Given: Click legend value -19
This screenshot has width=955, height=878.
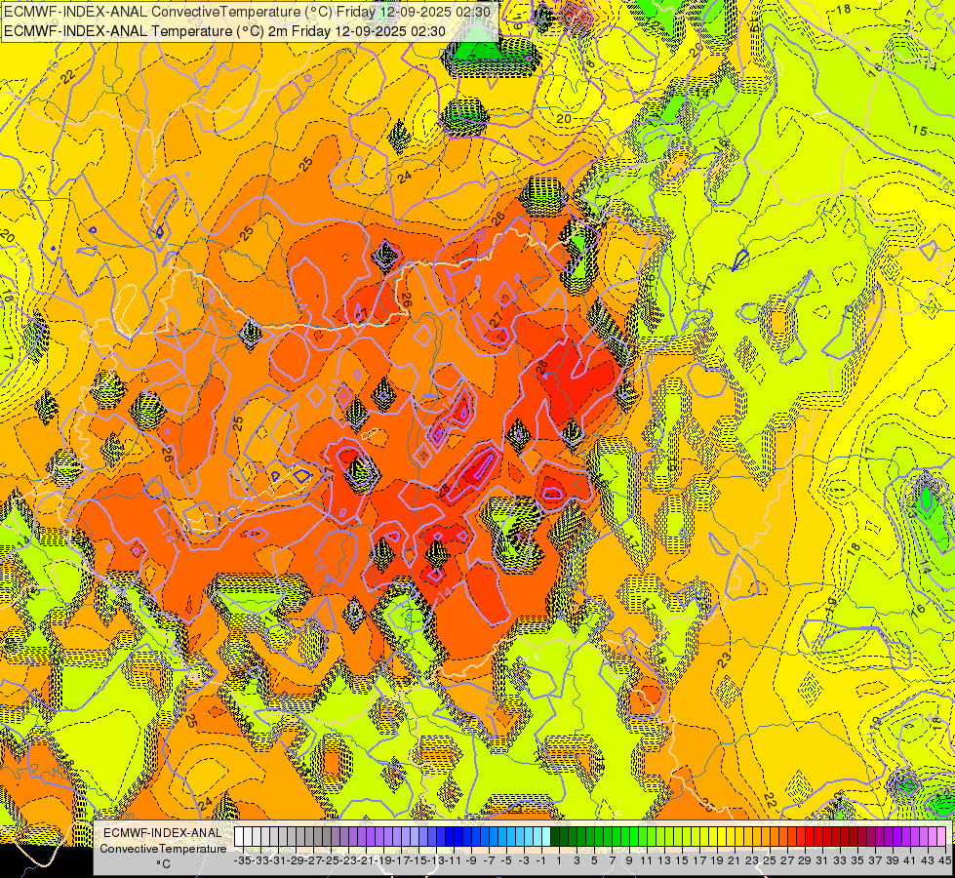Looking at the screenshot, I should 383,860.
